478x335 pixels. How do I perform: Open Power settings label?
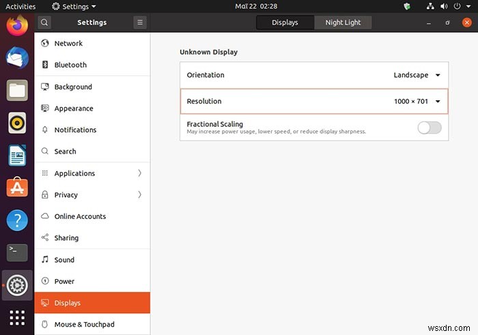click(x=64, y=281)
